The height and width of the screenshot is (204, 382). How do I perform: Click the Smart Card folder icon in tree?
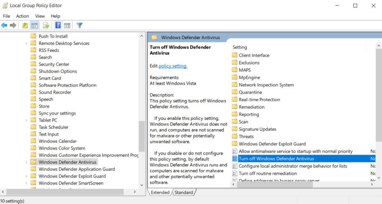[x=33, y=78]
